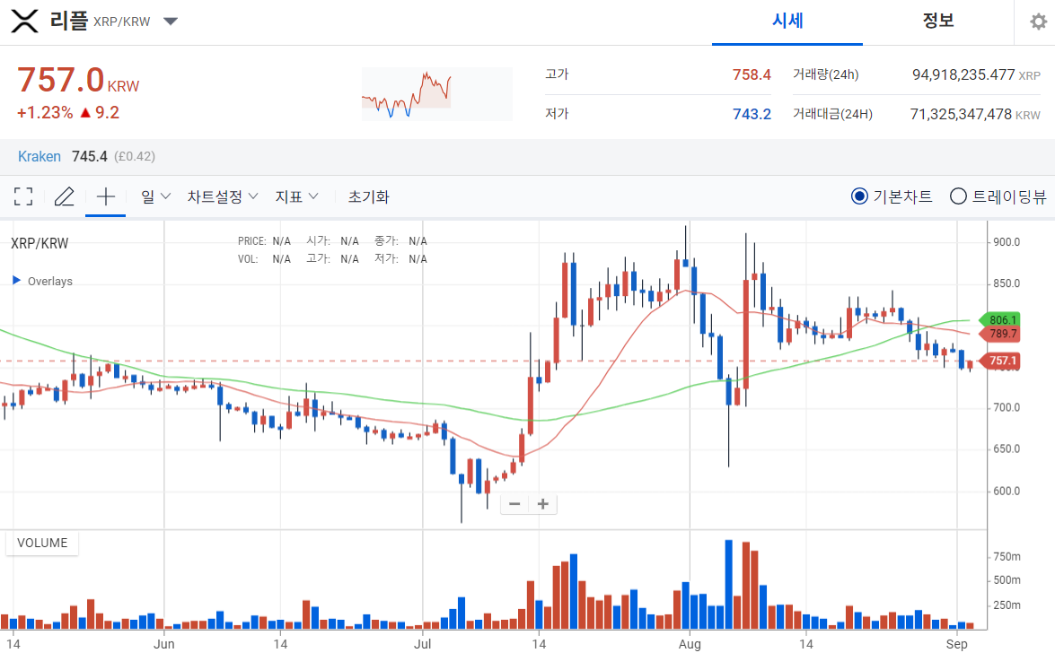Click the Kraken exchange link
Viewport: 1055px width, 653px height.
pyautogui.click(x=39, y=157)
